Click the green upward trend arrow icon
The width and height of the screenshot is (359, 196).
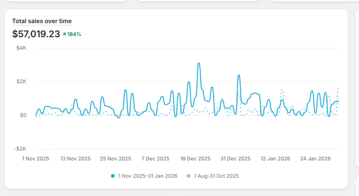click(64, 34)
